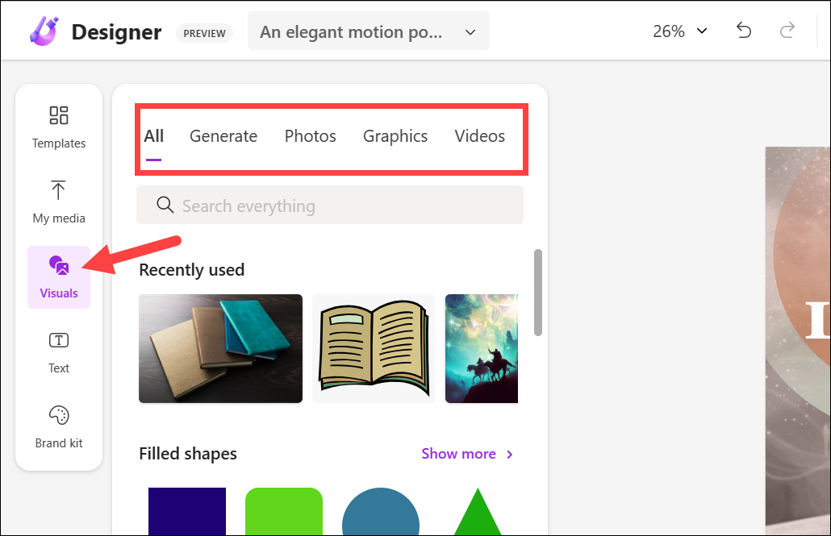Select the stacked notebooks photo thumbnail
The height and width of the screenshot is (536, 831).
(220, 348)
